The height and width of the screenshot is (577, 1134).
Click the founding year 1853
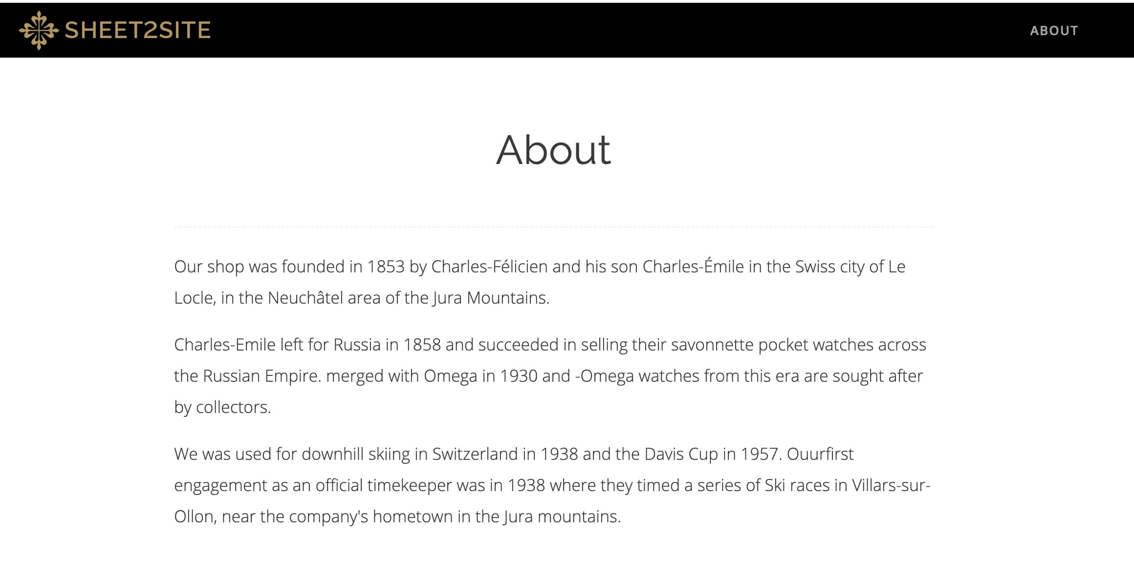tap(386, 267)
